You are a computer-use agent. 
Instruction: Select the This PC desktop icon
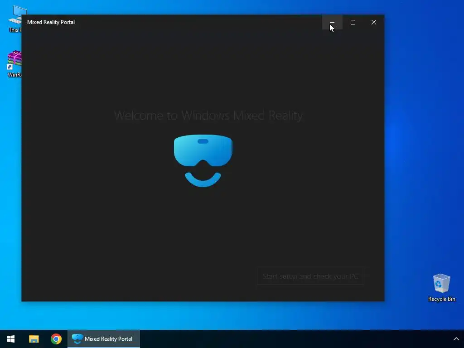15,19
